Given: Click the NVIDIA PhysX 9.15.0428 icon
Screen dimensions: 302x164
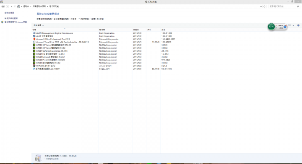Looking at the screenshot, I should click(x=34, y=60).
